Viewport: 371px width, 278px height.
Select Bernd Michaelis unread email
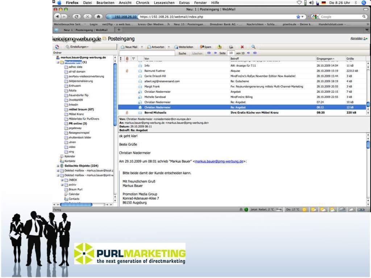[x=242, y=113]
